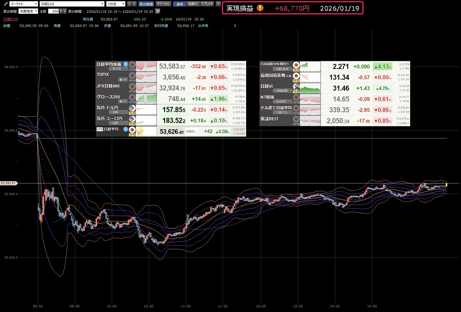The height and width of the screenshot is (312, 461).
Task: Open the 日経225 symbol dropdown
Action: (x=72, y=4)
